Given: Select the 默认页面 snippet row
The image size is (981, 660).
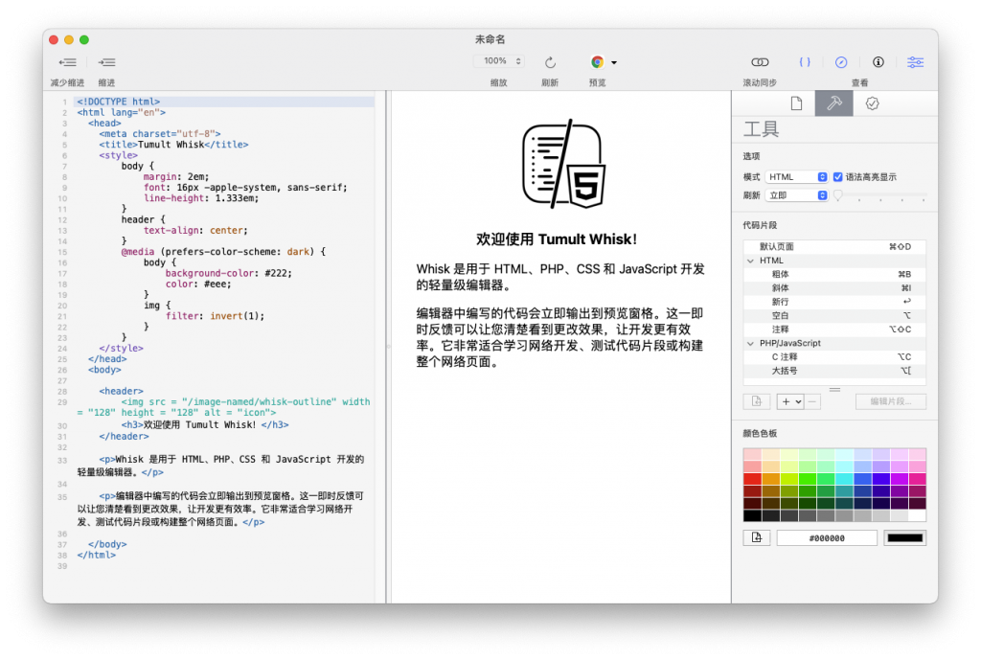Looking at the screenshot, I should click(834, 246).
